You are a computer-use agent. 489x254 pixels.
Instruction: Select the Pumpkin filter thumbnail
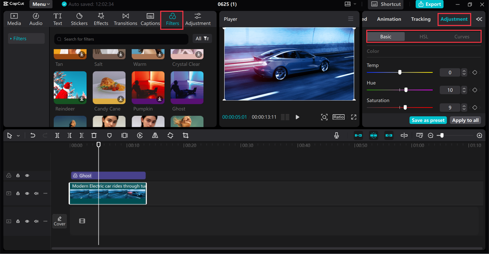click(x=148, y=87)
